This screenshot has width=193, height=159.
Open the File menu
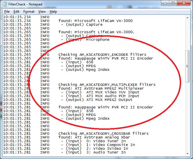pyautogui.click(x=7, y=12)
